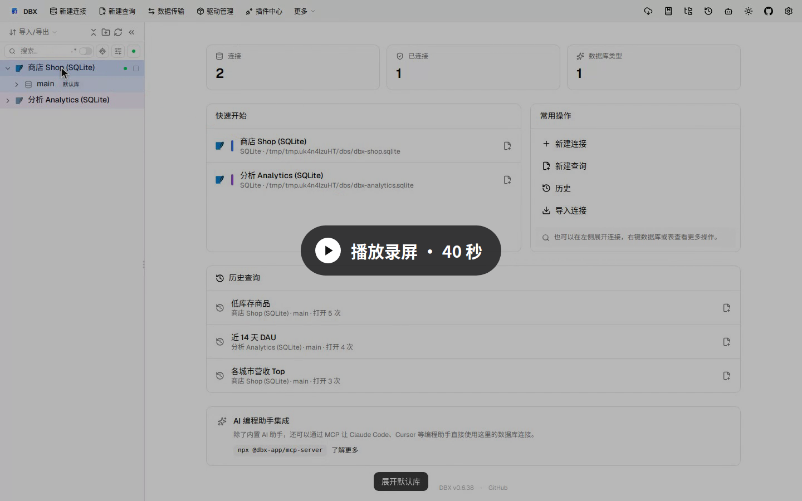Click square stop box on 商店 Shop row
The image size is (802, 501).
(x=136, y=68)
